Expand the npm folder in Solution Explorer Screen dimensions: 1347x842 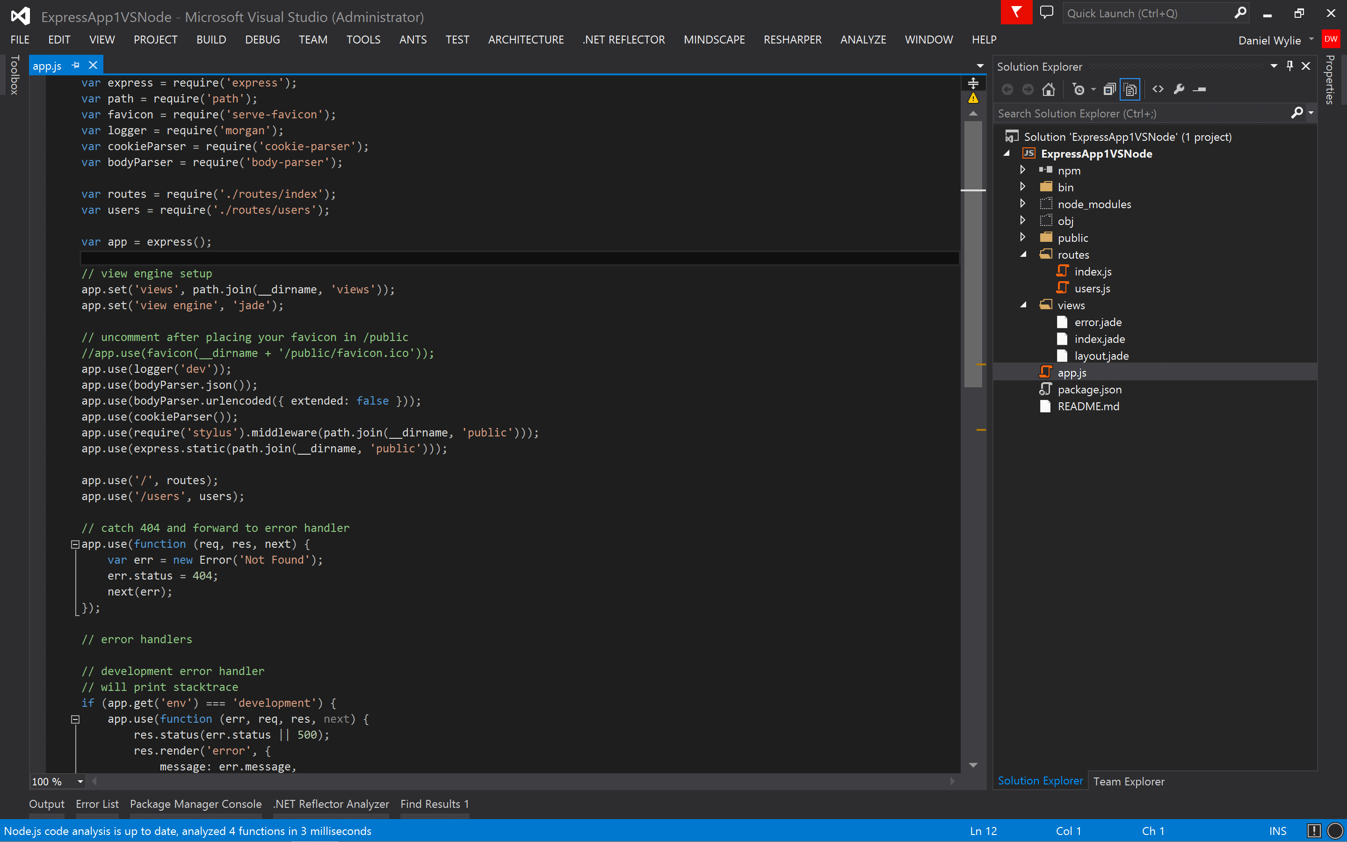point(1023,170)
